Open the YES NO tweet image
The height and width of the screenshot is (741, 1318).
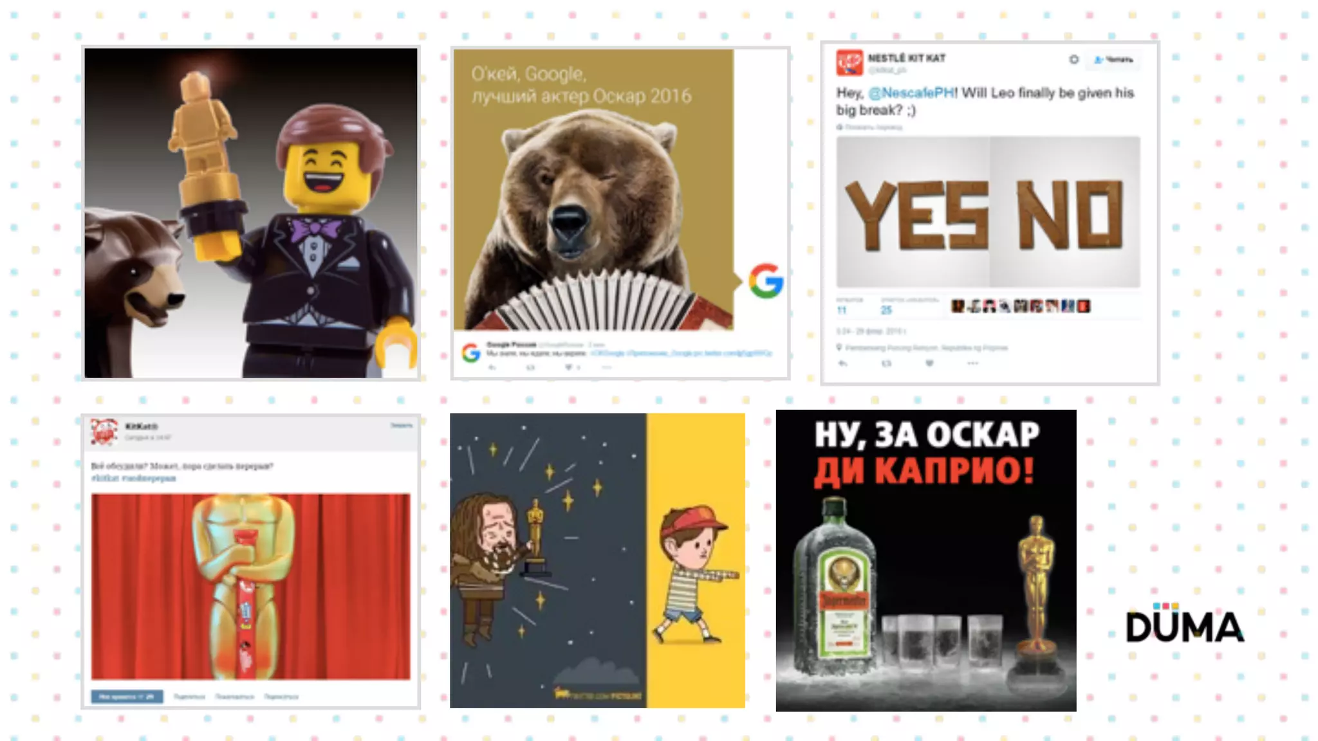tap(988, 212)
